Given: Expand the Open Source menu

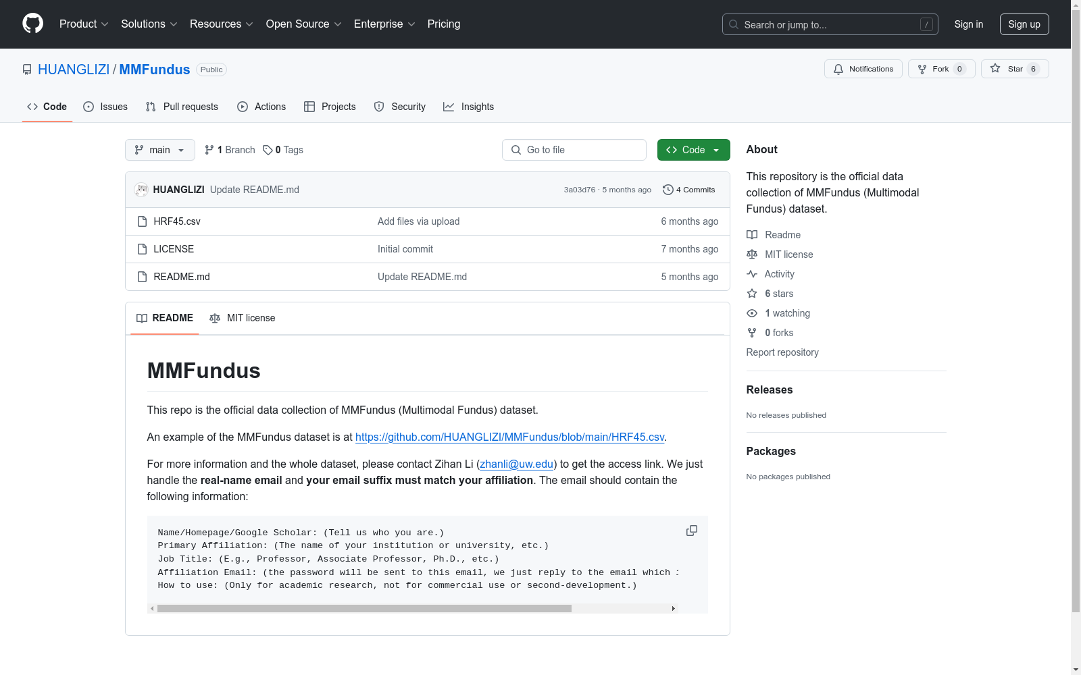Looking at the screenshot, I should (304, 24).
